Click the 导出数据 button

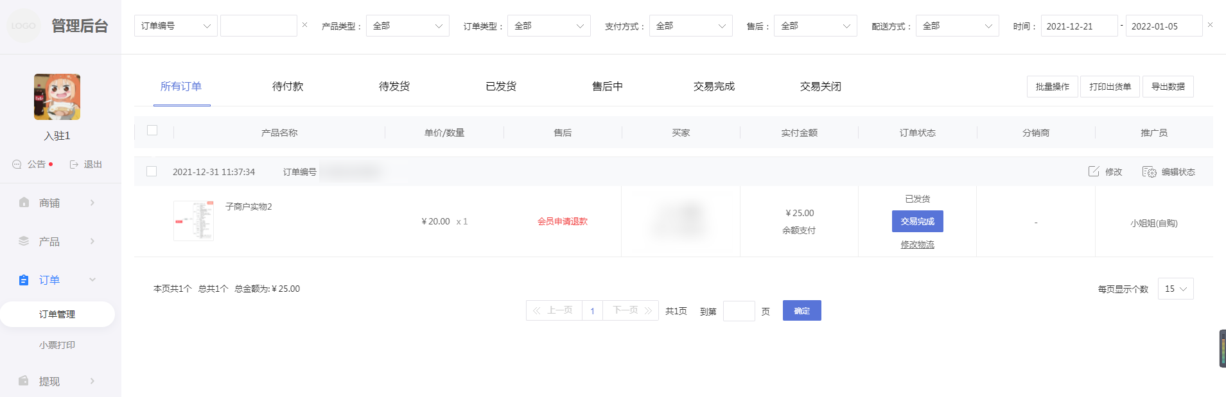point(1168,87)
